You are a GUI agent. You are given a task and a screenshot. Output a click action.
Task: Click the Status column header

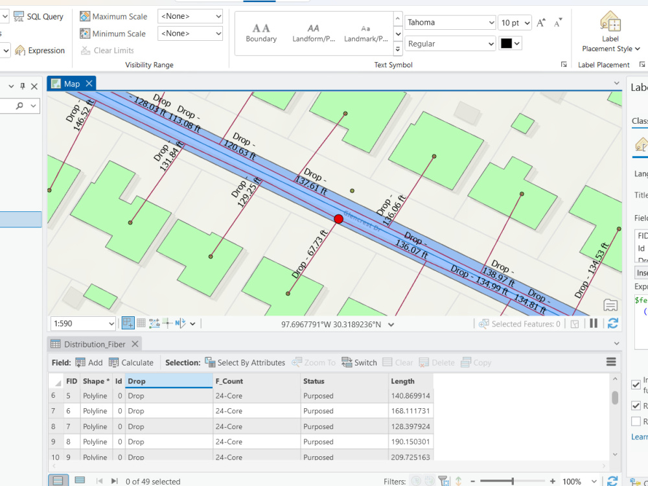click(x=344, y=381)
